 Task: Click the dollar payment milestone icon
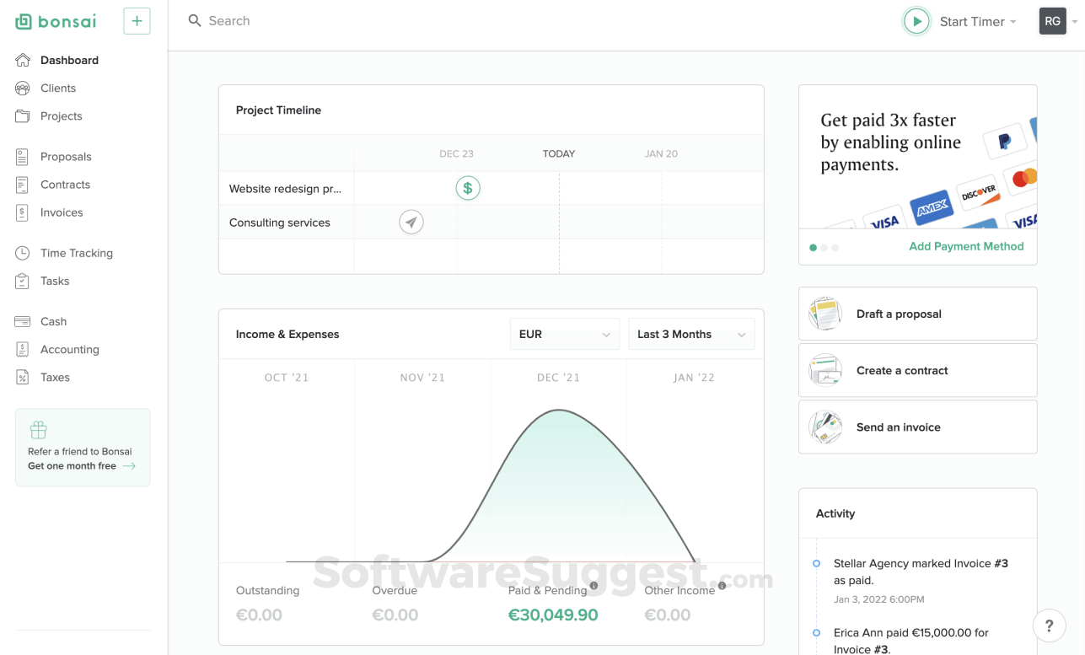(468, 188)
